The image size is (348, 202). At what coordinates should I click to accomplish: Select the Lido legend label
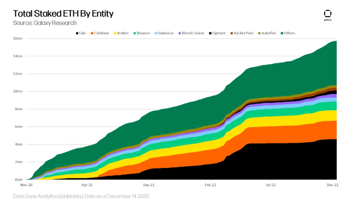(82, 33)
